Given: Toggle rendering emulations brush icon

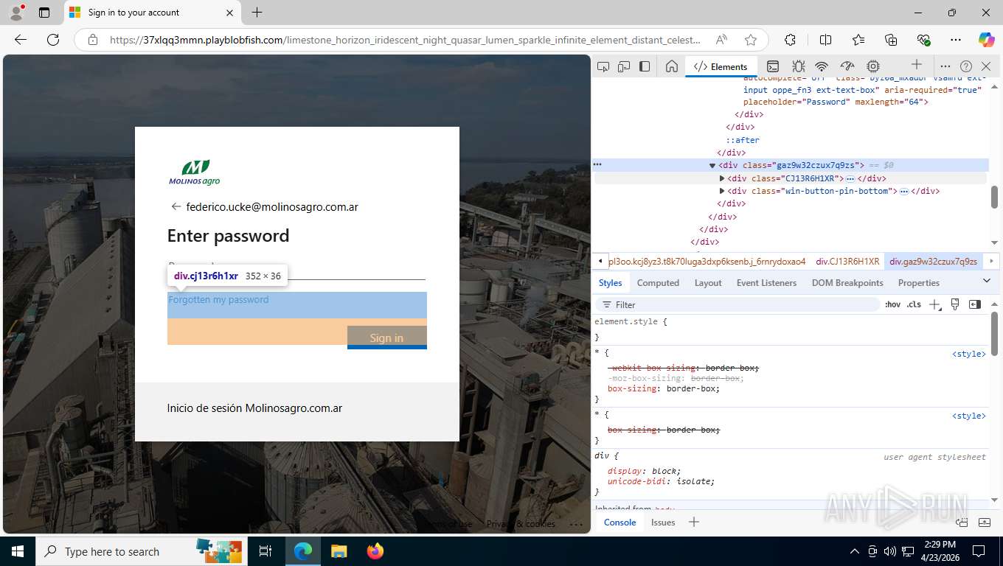Looking at the screenshot, I should coord(955,304).
